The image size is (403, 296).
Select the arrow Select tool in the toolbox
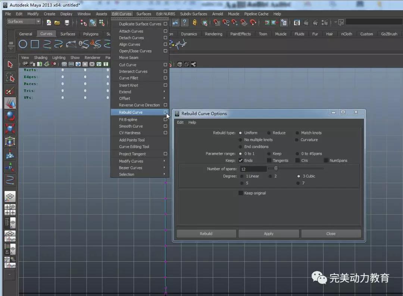pyautogui.click(x=10, y=64)
